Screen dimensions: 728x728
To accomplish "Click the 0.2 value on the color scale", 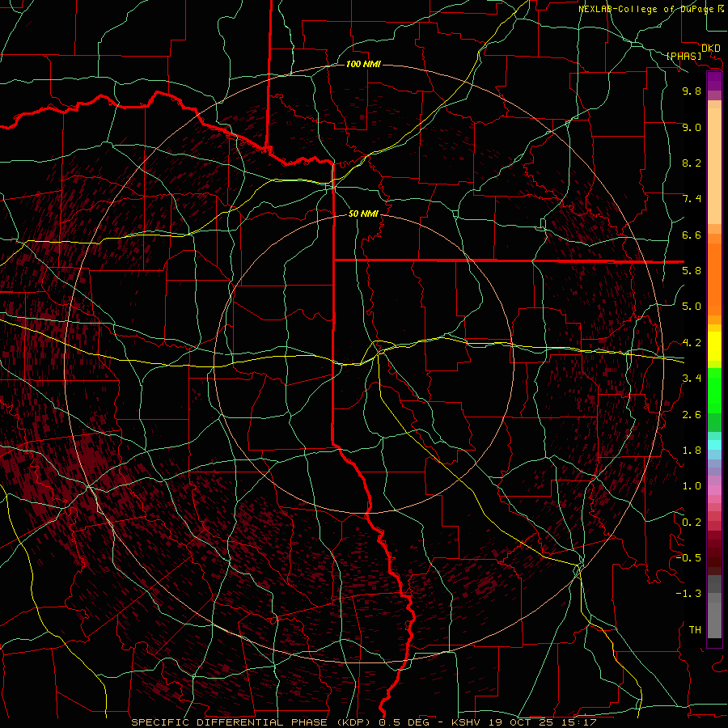I will pyautogui.click(x=692, y=523).
